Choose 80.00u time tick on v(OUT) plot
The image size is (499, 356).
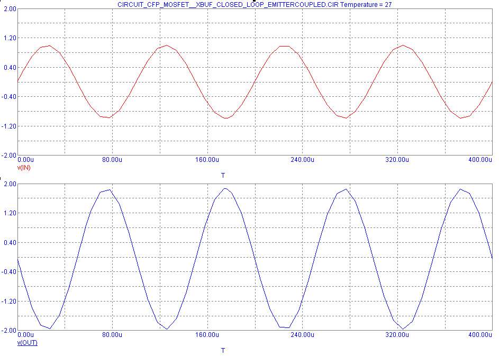[x=112, y=335]
